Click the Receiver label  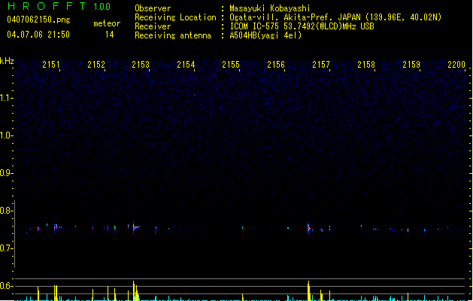(x=153, y=26)
